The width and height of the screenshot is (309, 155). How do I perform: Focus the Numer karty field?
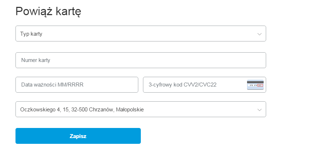[141, 60]
